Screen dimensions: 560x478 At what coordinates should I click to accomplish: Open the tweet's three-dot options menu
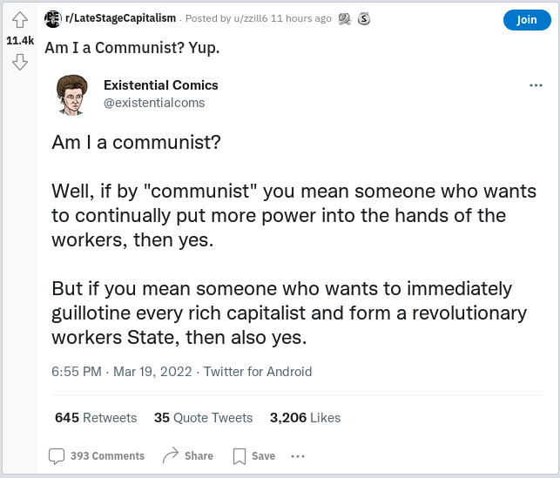click(x=536, y=86)
